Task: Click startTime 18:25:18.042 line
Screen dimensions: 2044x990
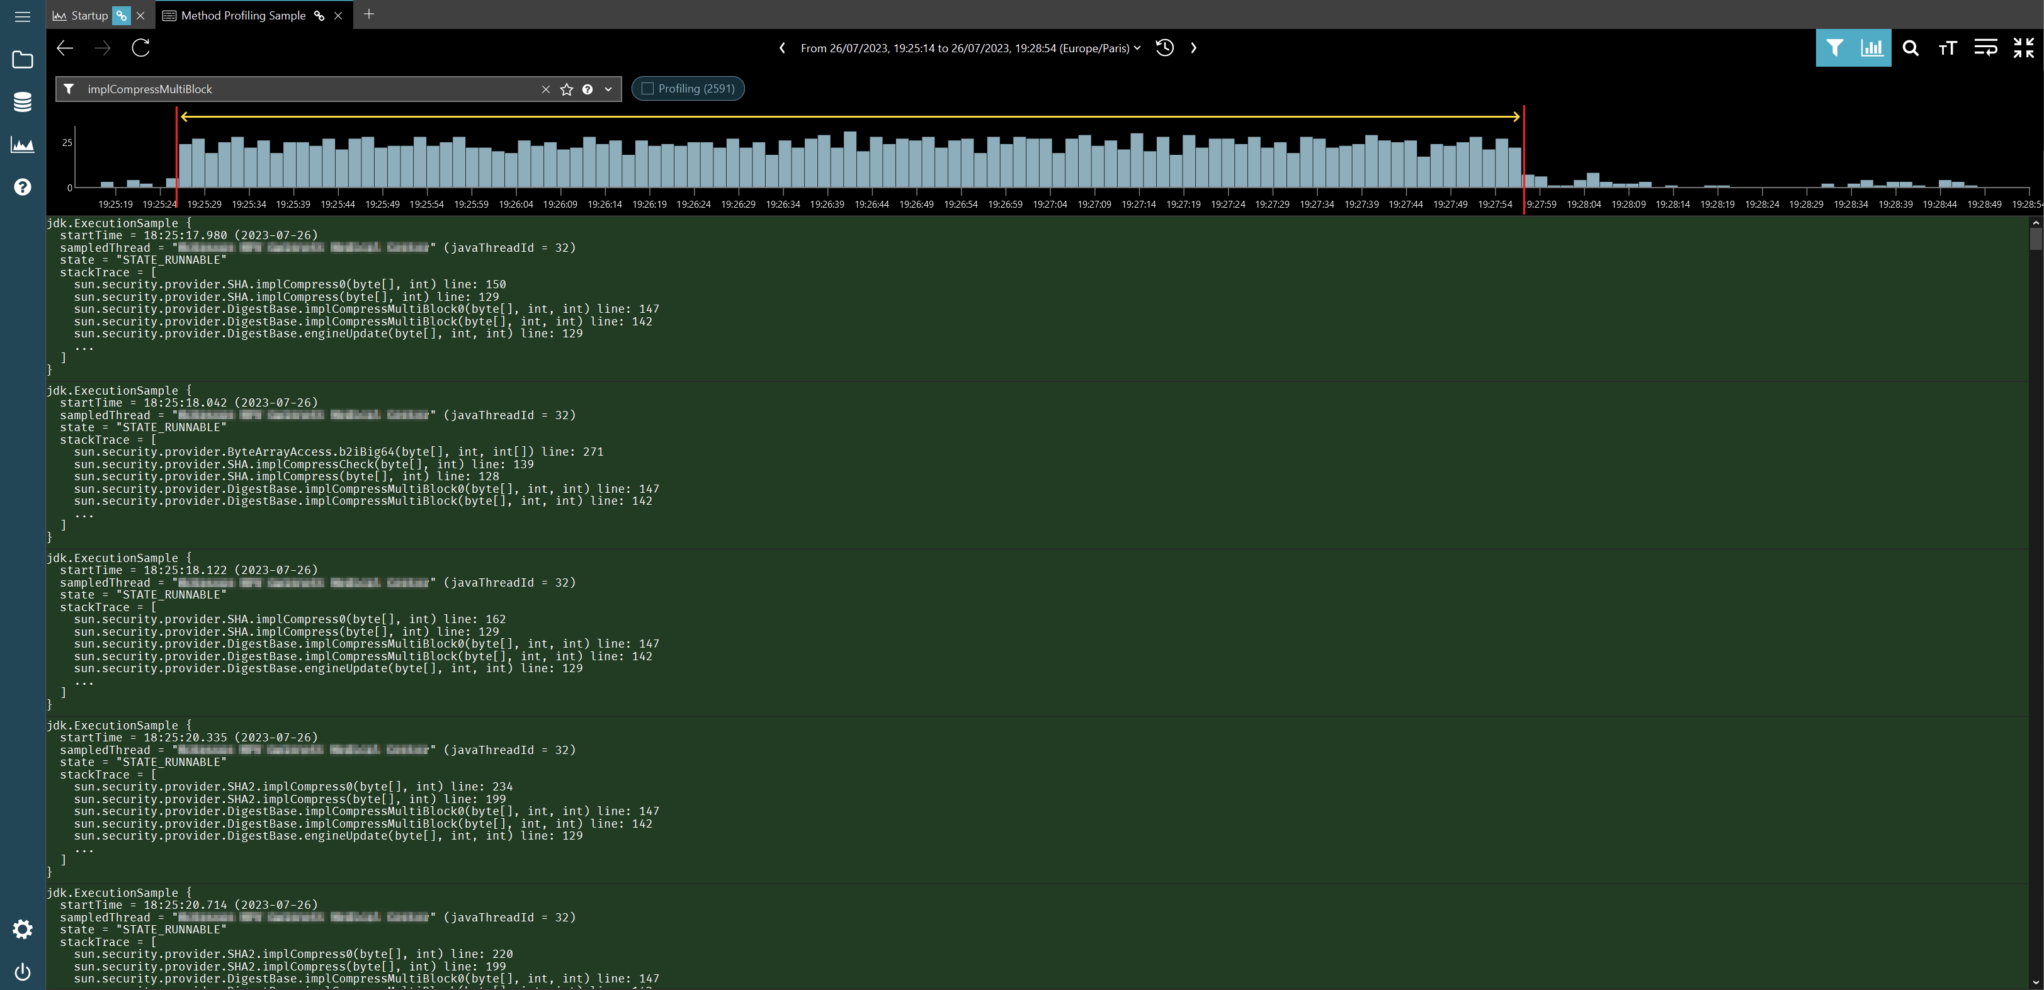Action: coord(189,403)
